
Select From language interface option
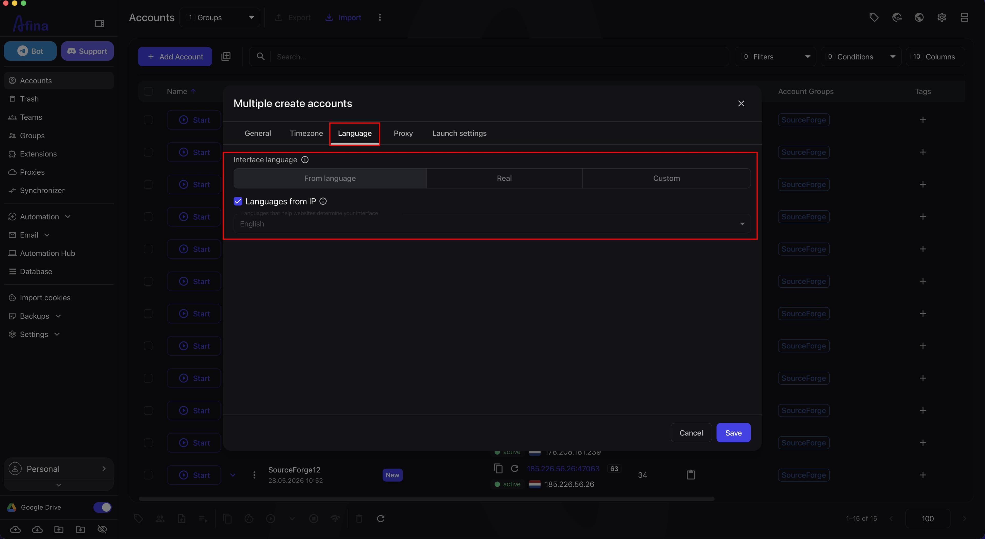click(x=330, y=178)
